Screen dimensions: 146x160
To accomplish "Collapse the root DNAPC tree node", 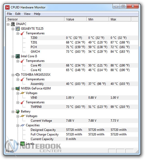I will [8, 25].
